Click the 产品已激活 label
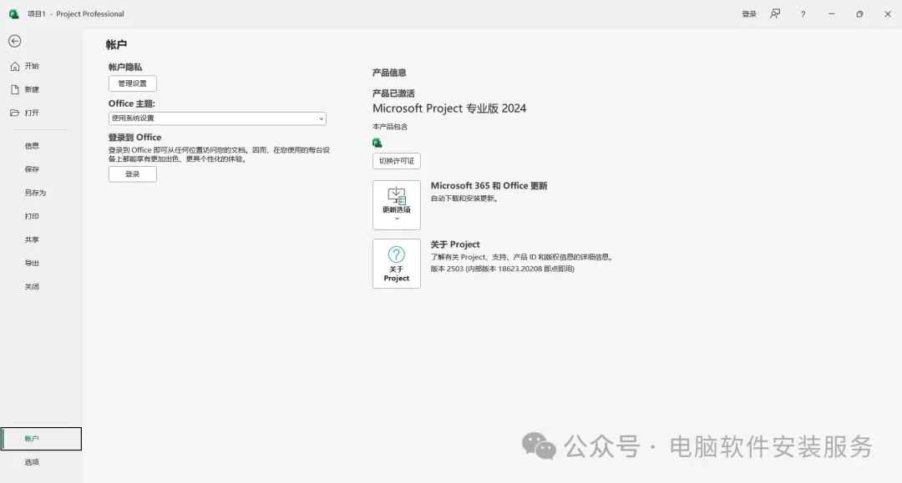Image resolution: width=902 pixels, height=483 pixels. (393, 93)
